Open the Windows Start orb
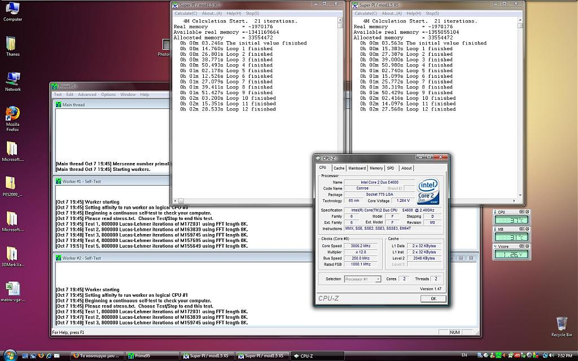 pyautogui.click(x=10, y=355)
